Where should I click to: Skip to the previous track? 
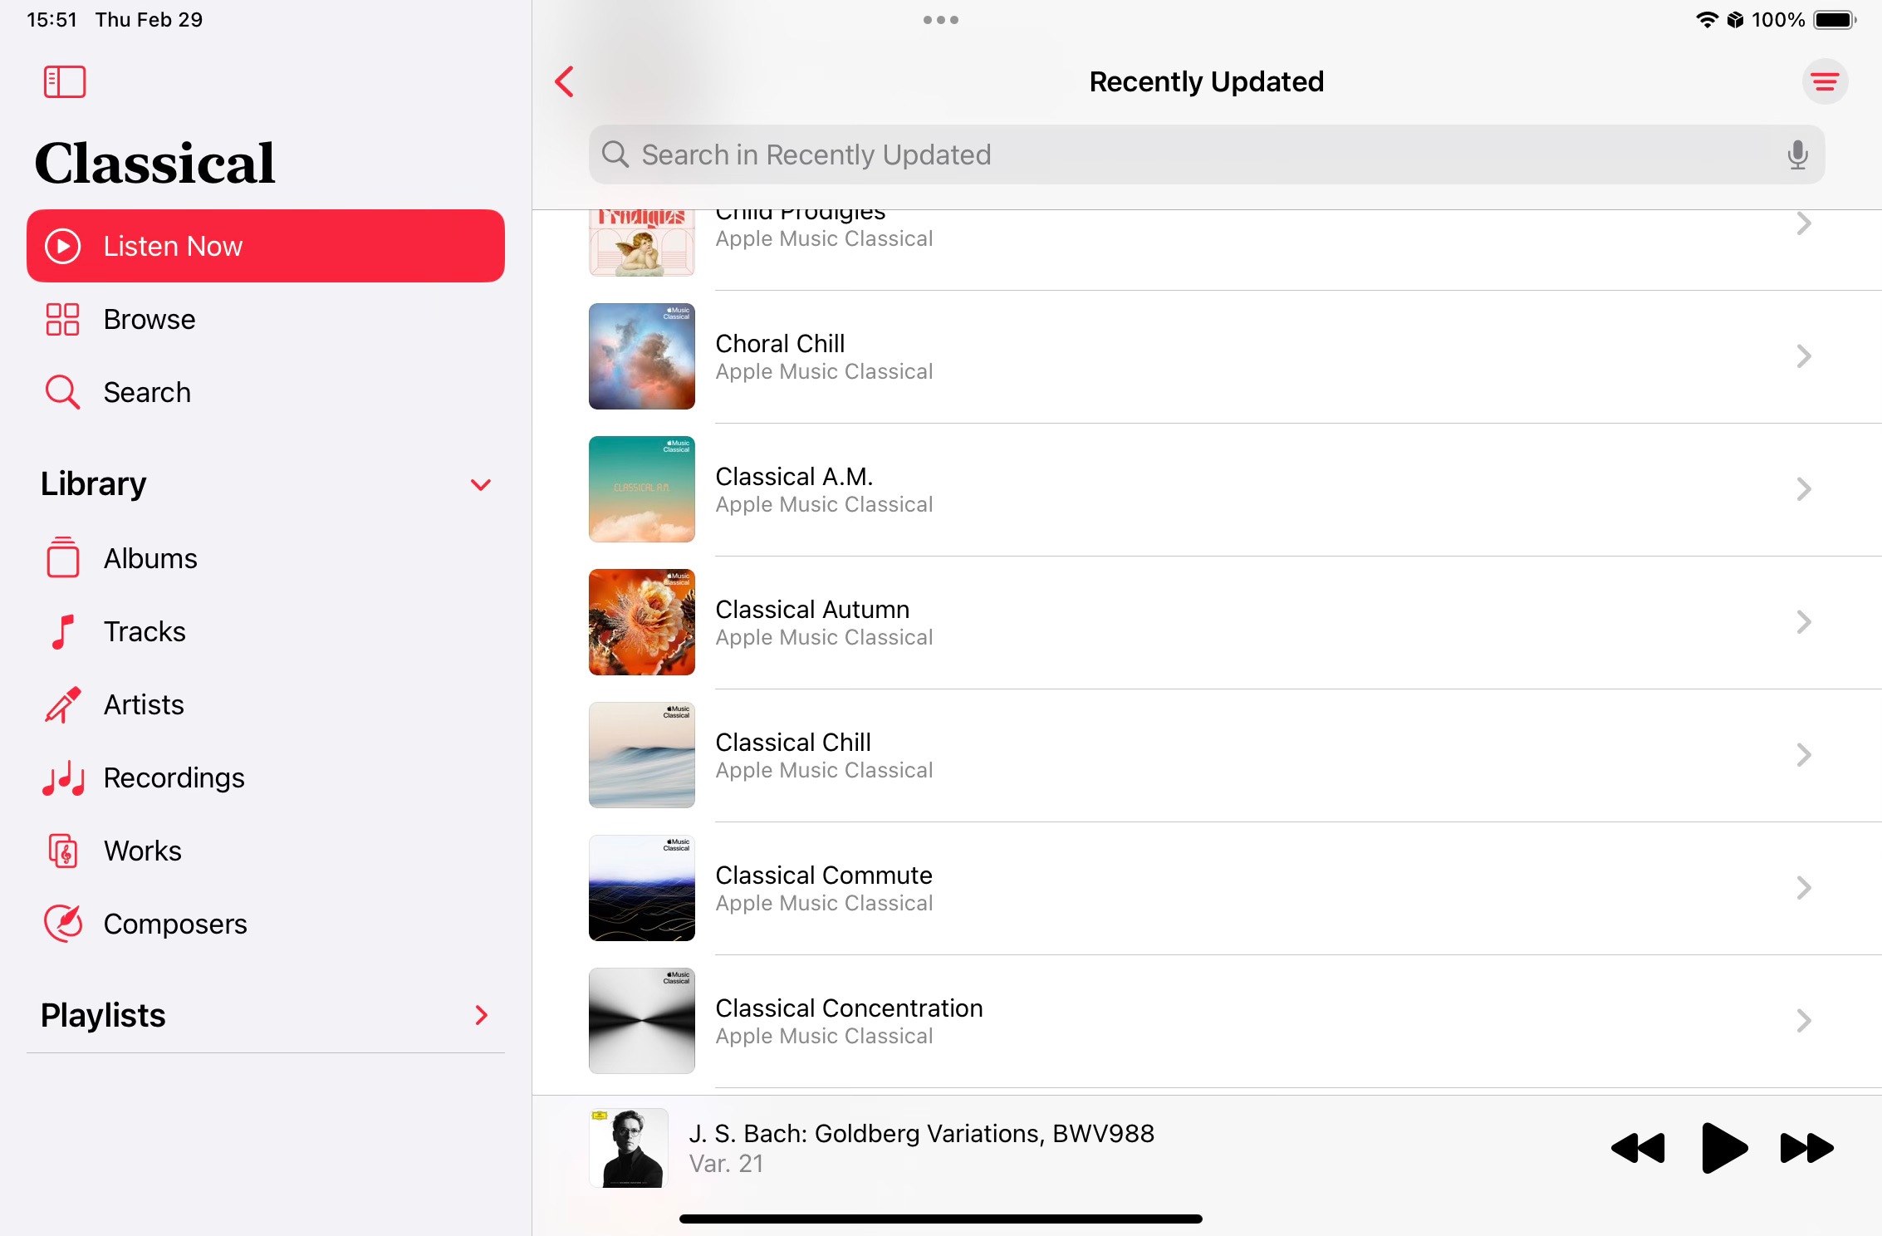click(1638, 1148)
